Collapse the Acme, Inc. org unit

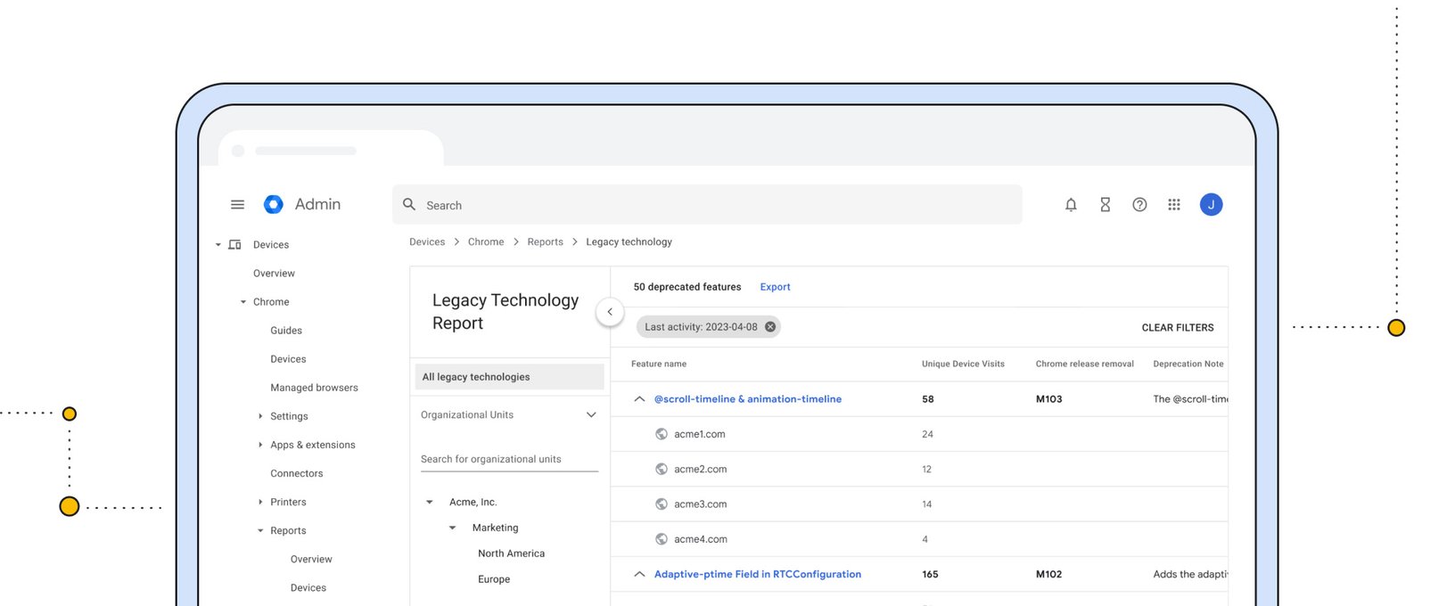point(429,503)
